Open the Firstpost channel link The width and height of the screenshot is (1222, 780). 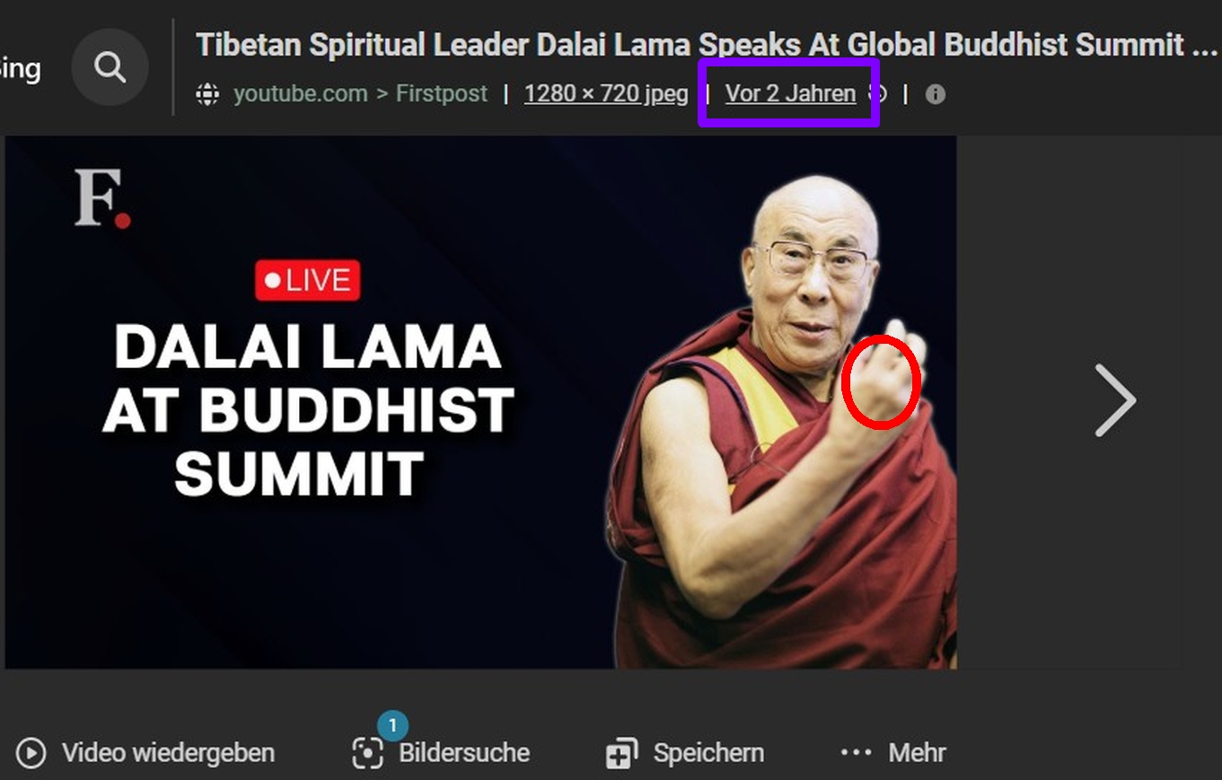(442, 93)
